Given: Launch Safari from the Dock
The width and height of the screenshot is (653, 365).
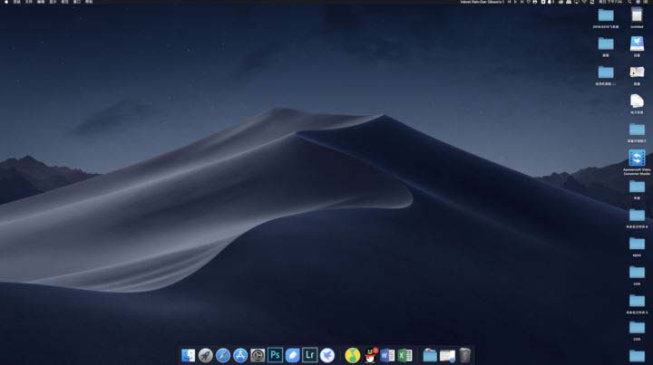Looking at the screenshot, I should coord(223,355).
